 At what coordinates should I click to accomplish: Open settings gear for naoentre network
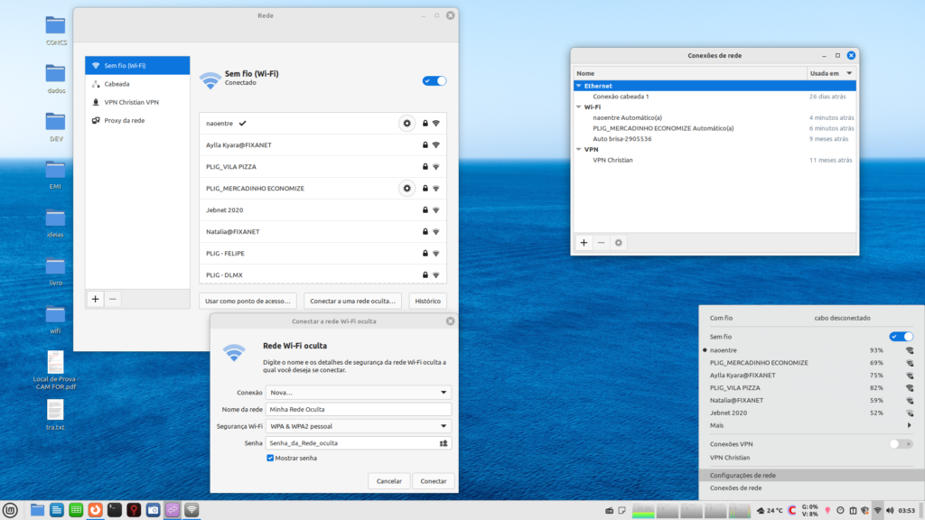click(406, 123)
